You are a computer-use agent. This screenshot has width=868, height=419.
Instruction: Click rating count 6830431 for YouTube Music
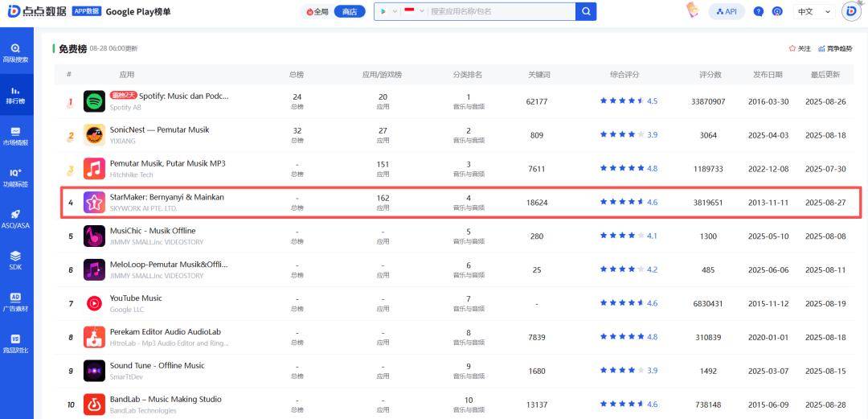(x=707, y=304)
